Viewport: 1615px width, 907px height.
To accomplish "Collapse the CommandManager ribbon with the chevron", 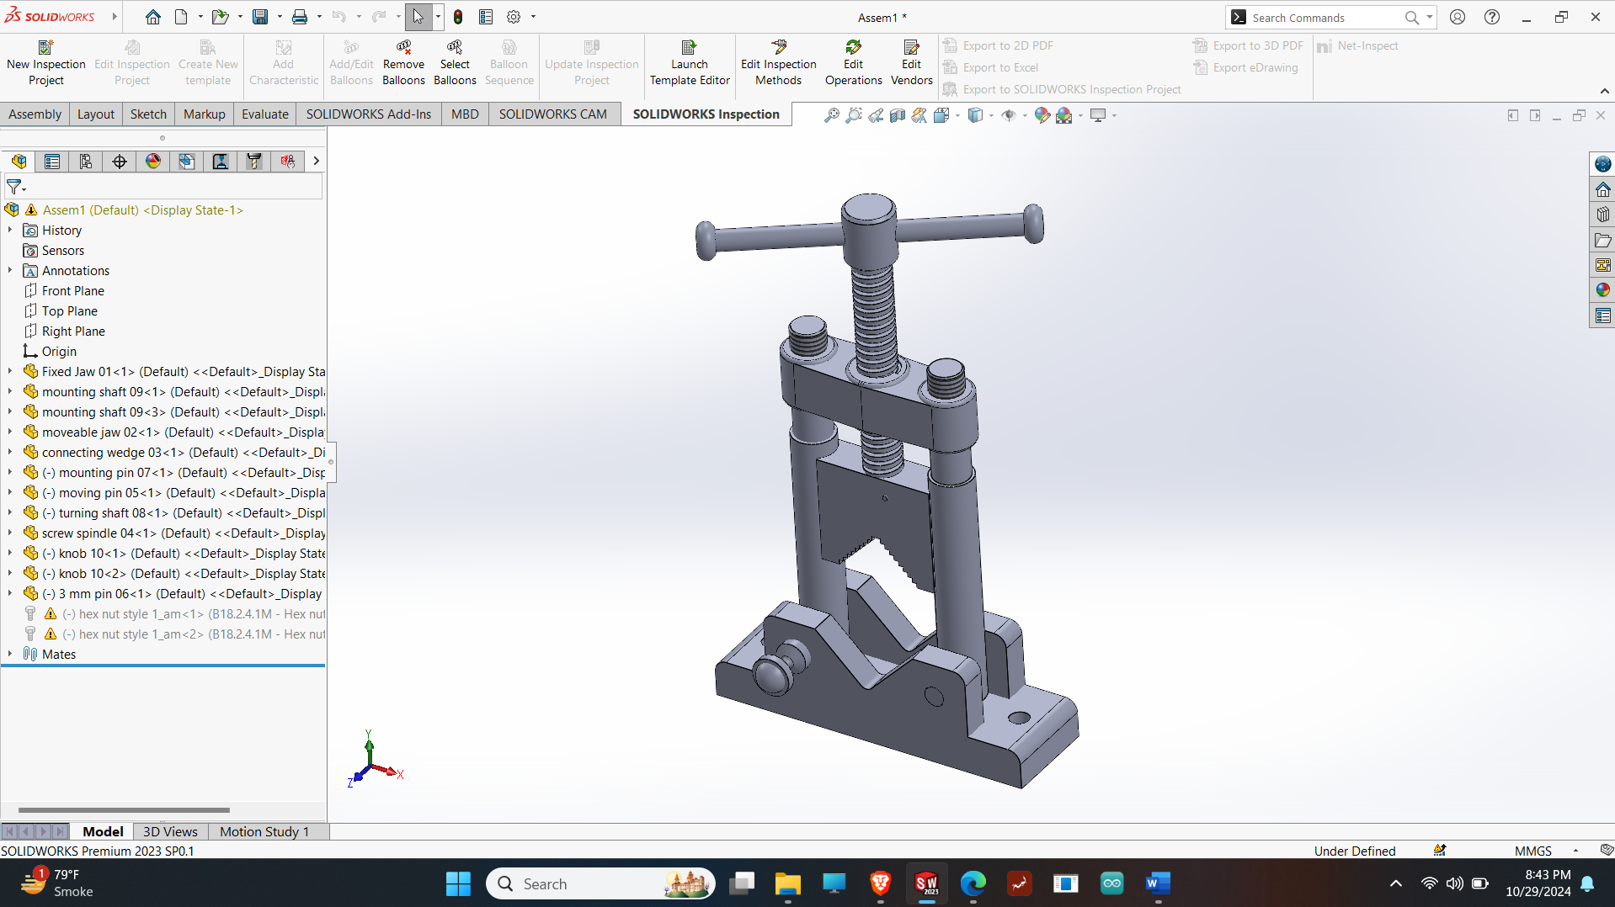I will [1604, 91].
